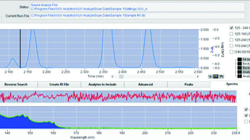250x140 pixels.
Task: Open the Create RI File tab
Action: click(59, 85)
